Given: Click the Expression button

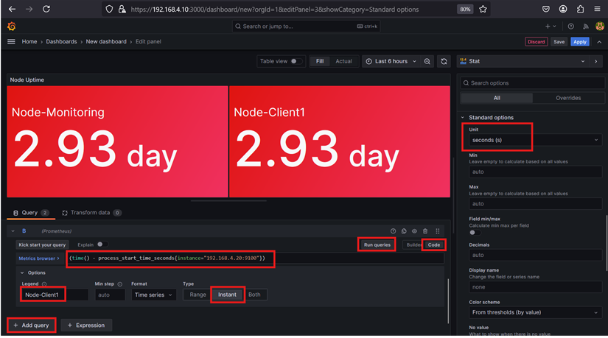Looking at the screenshot, I should pos(86,325).
